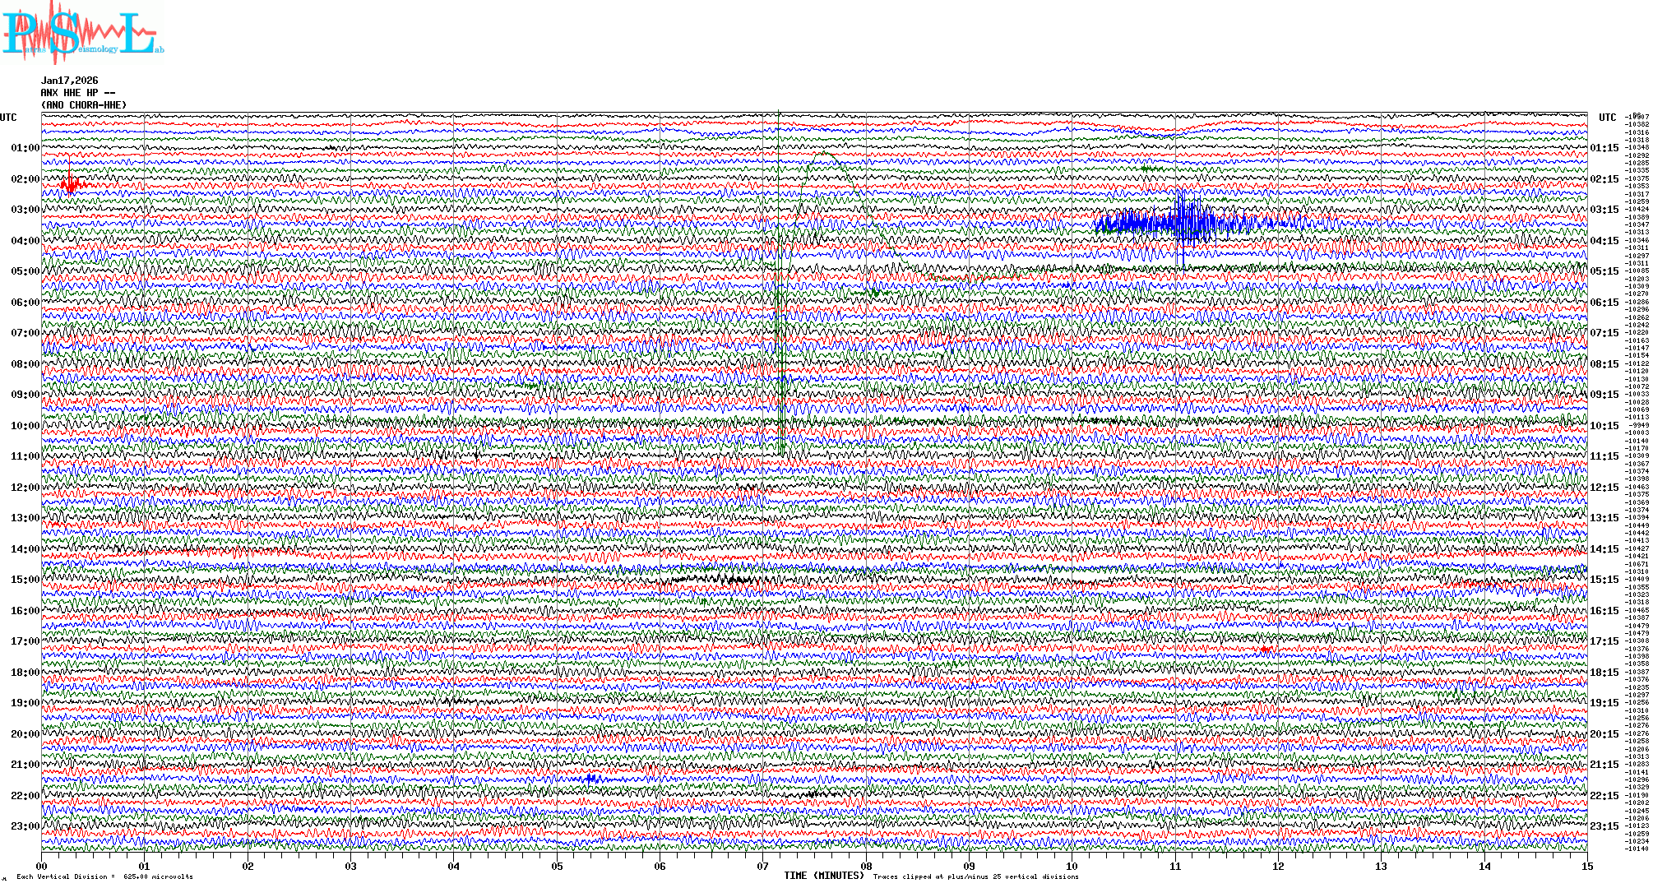Click the 23:00 hour label on left
This screenshot has height=888, width=1653.
[x=25, y=826]
